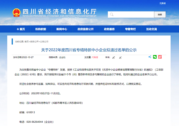Share the article via Weibo icon
This screenshot has width=179, height=126.
160,57
